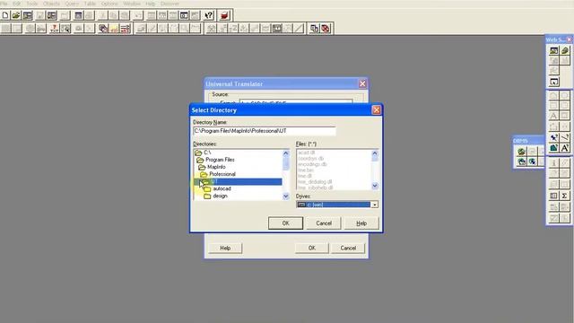Click the Directories list scroll-down arrow
This screenshot has width=574, height=323.
click(x=286, y=196)
